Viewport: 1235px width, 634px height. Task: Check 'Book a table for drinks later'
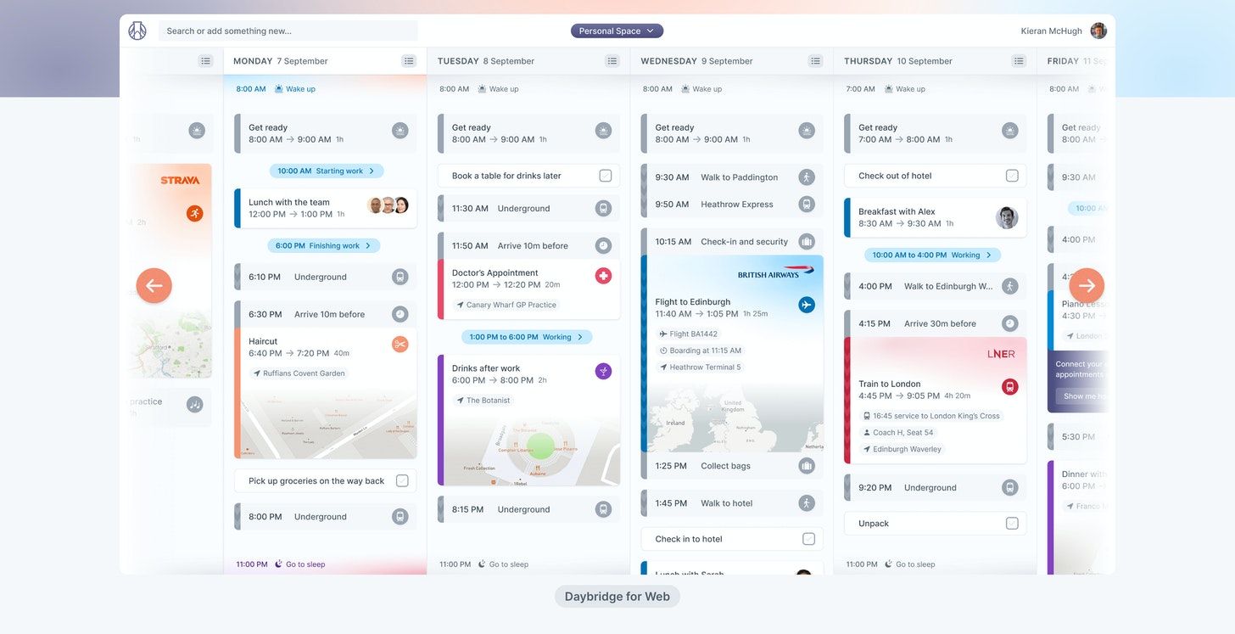[606, 176]
